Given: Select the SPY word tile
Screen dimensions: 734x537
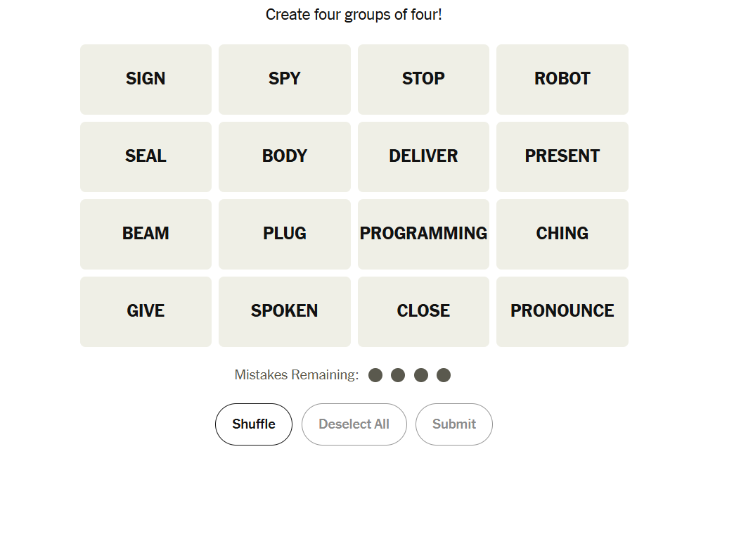Looking at the screenshot, I should point(284,79).
